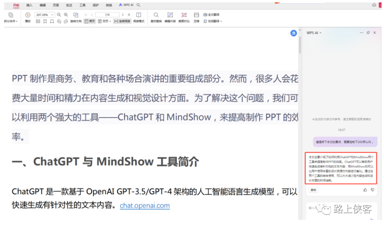Switch to the 工具 tab
The height and width of the screenshot is (226, 384).
click(82, 5)
